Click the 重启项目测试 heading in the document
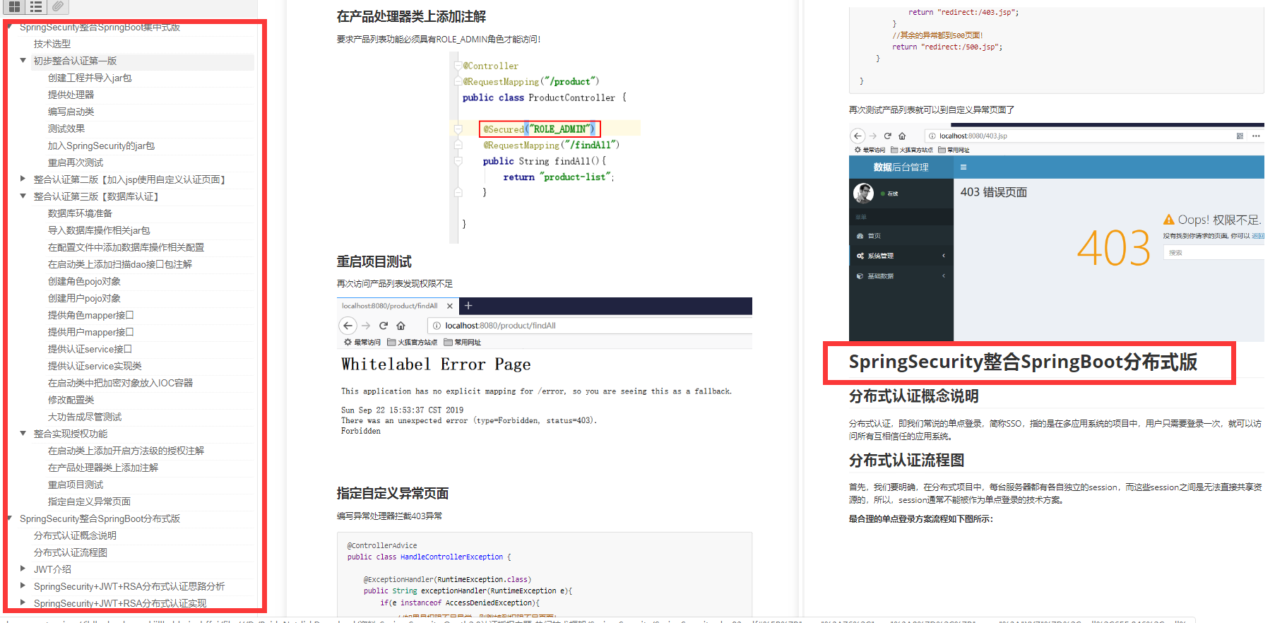This screenshot has height=623, width=1287. coord(374,262)
